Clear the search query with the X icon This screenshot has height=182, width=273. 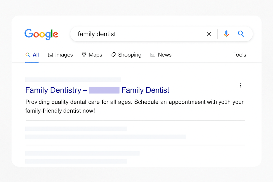coord(209,34)
